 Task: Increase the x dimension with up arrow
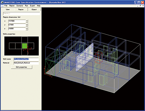click(x=27, y=20)
